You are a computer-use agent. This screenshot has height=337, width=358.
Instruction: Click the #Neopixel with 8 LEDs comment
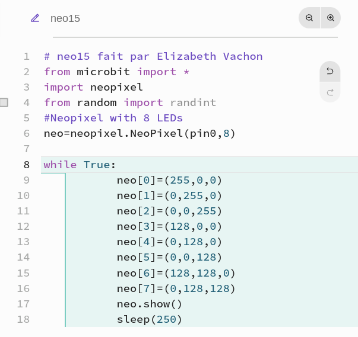coord(113,118)
